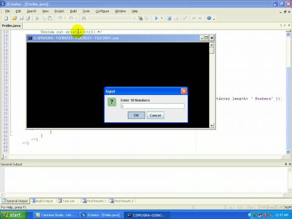Click the Build File toolbar icon

click(x=169, y=18)
